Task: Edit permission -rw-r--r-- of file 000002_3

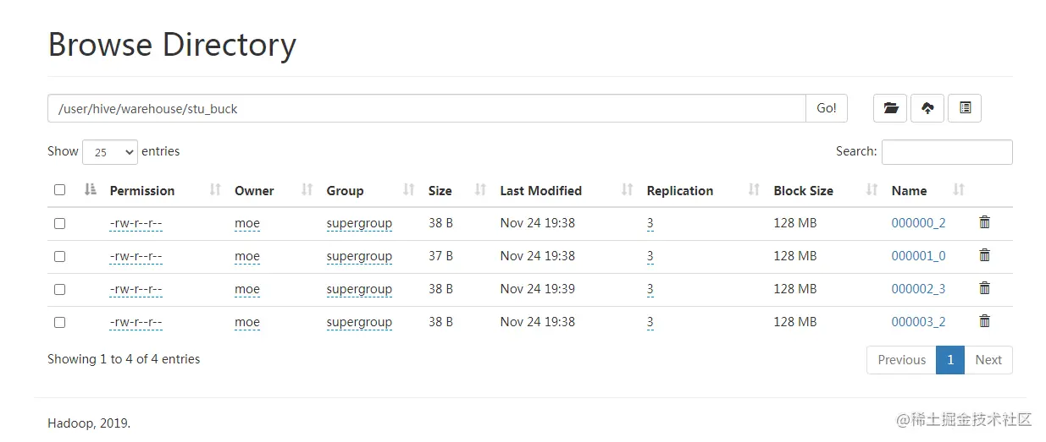Action: (136, 290)
